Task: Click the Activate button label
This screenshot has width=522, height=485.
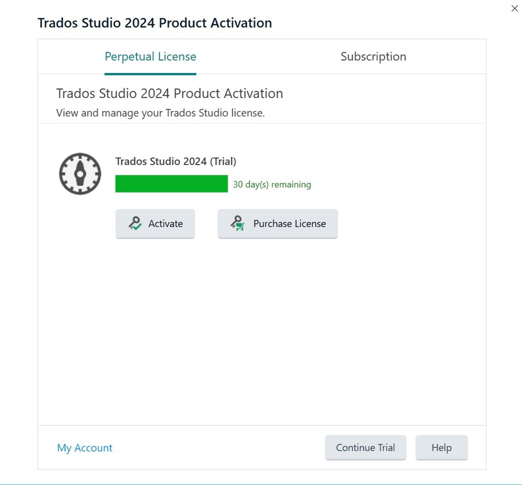Action: pyautogui.click(x=165, y=223)
